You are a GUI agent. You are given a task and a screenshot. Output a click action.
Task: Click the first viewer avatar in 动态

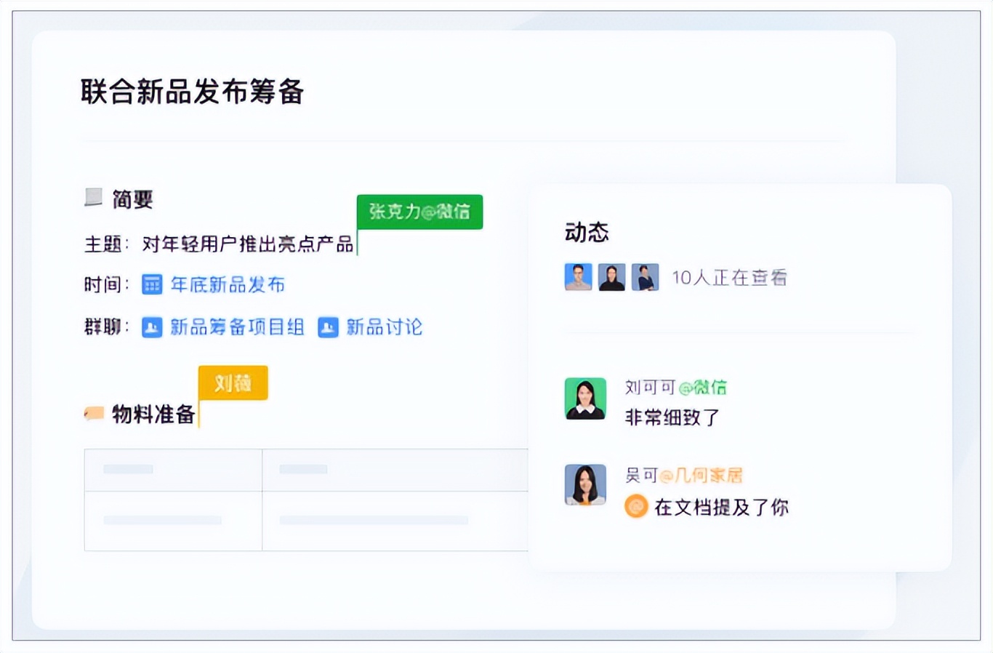pyautogui.click(x=577, y=277)
